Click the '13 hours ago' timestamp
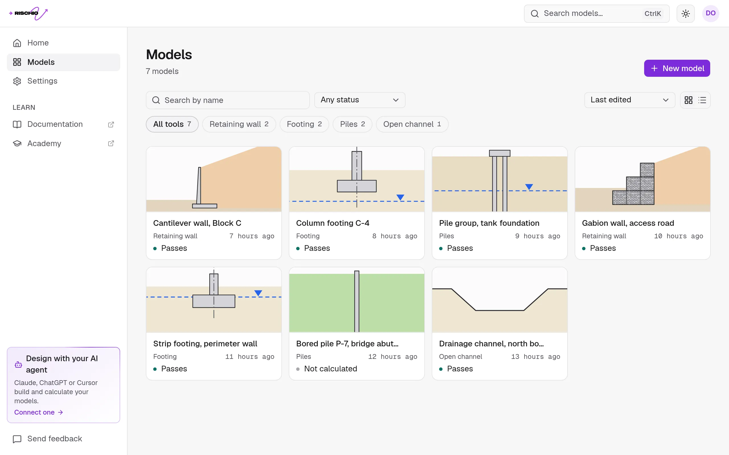729x455 pixels. (535, 357)
